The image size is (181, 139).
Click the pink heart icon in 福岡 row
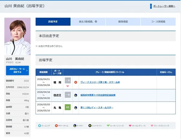tap(68, 86)
